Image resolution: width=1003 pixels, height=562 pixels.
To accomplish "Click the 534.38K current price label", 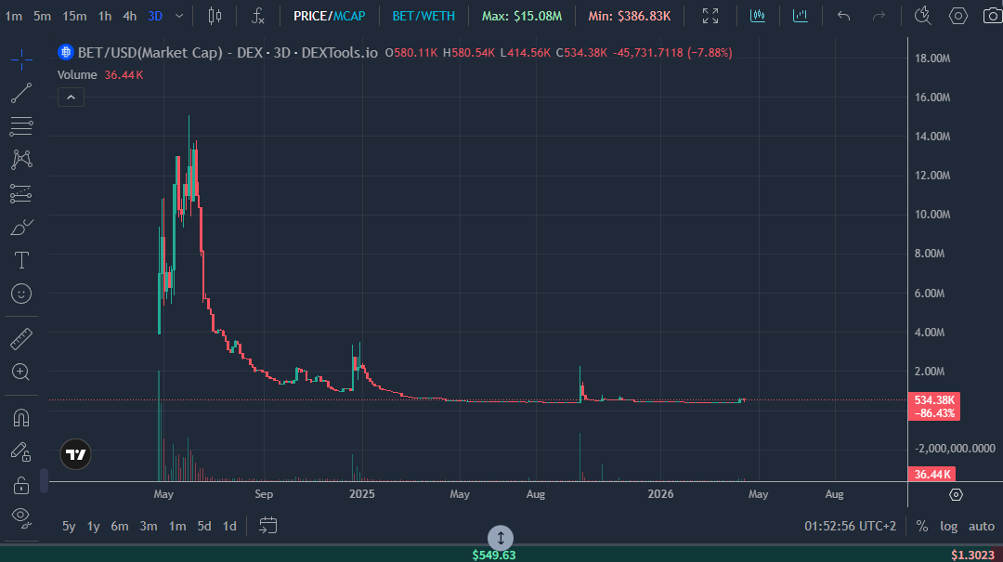I will pyautogui.click(x=934, y=400).
